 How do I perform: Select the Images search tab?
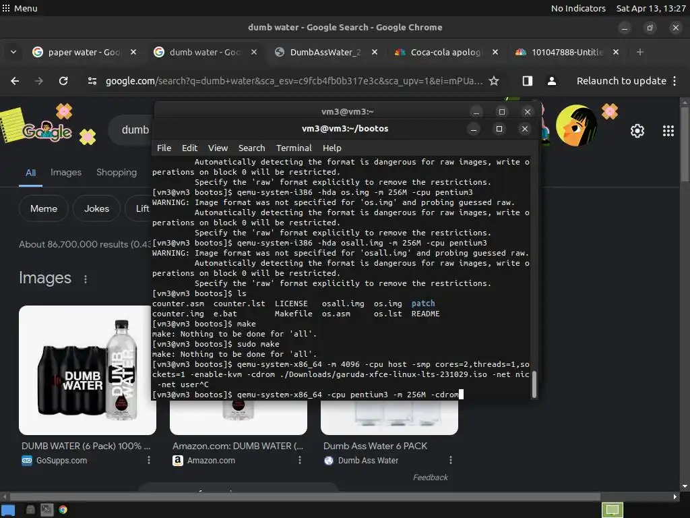point(66,172)
